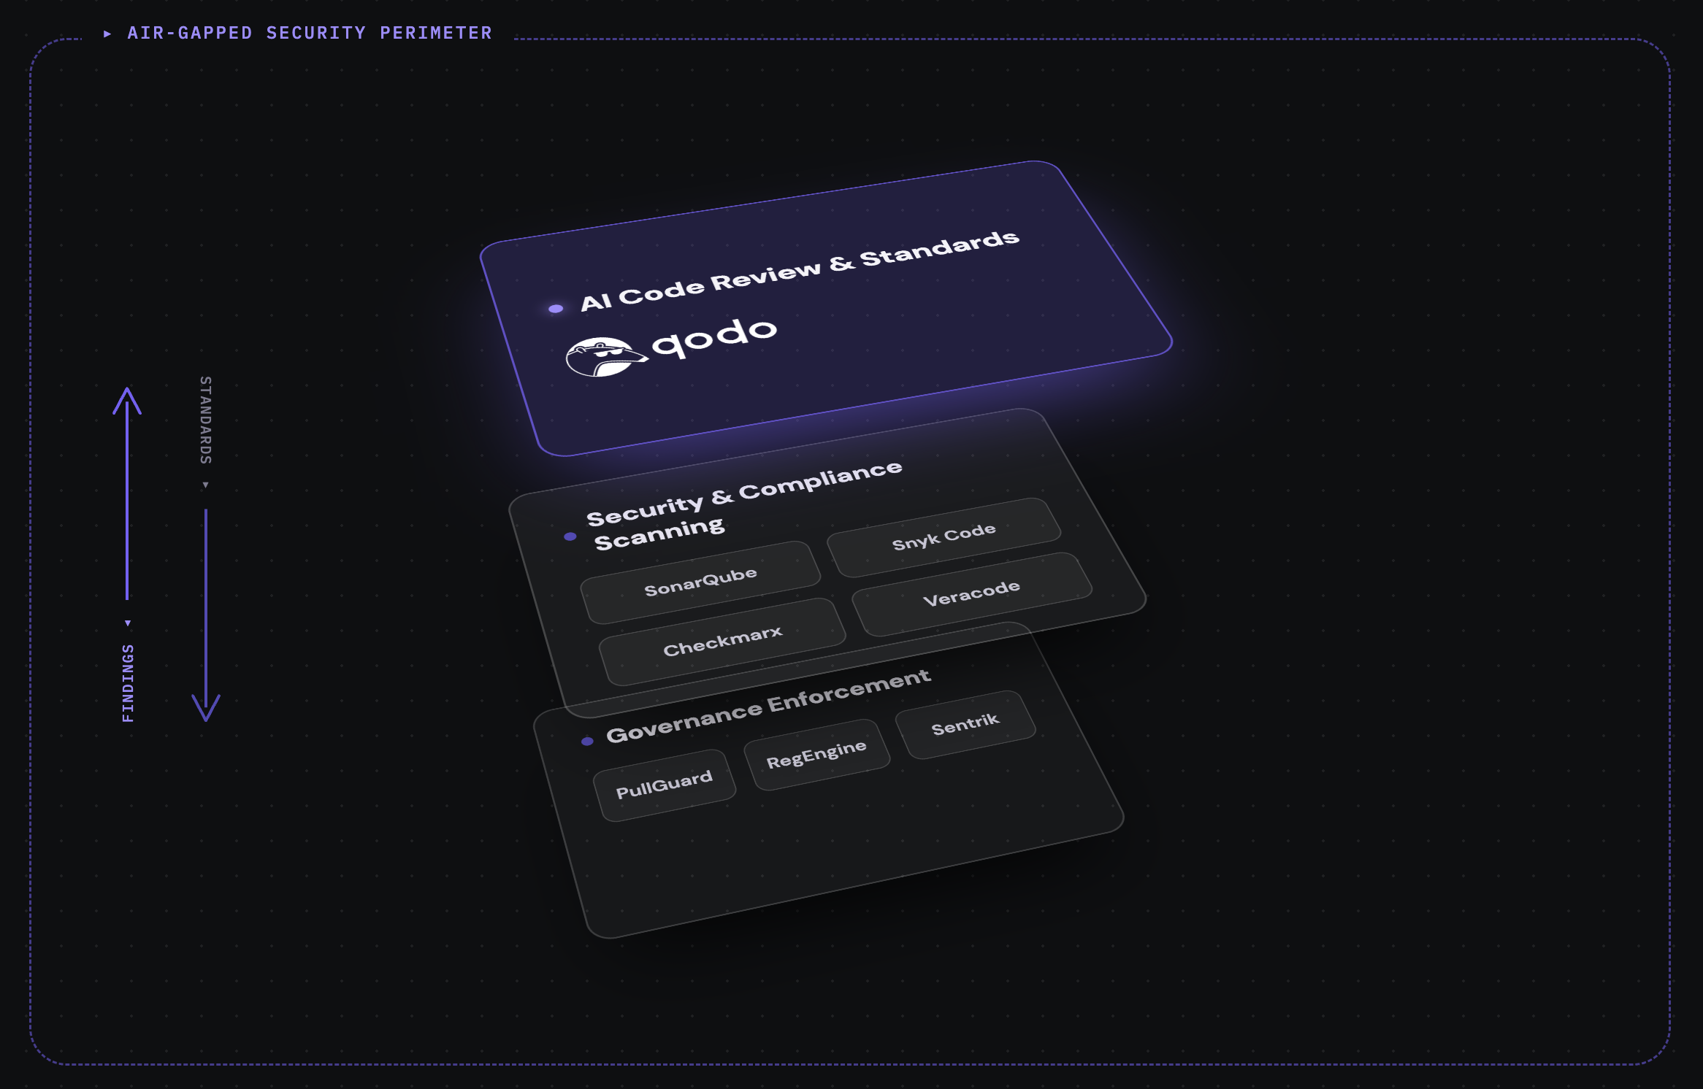Select the Sentrik chip

[965, 724]
